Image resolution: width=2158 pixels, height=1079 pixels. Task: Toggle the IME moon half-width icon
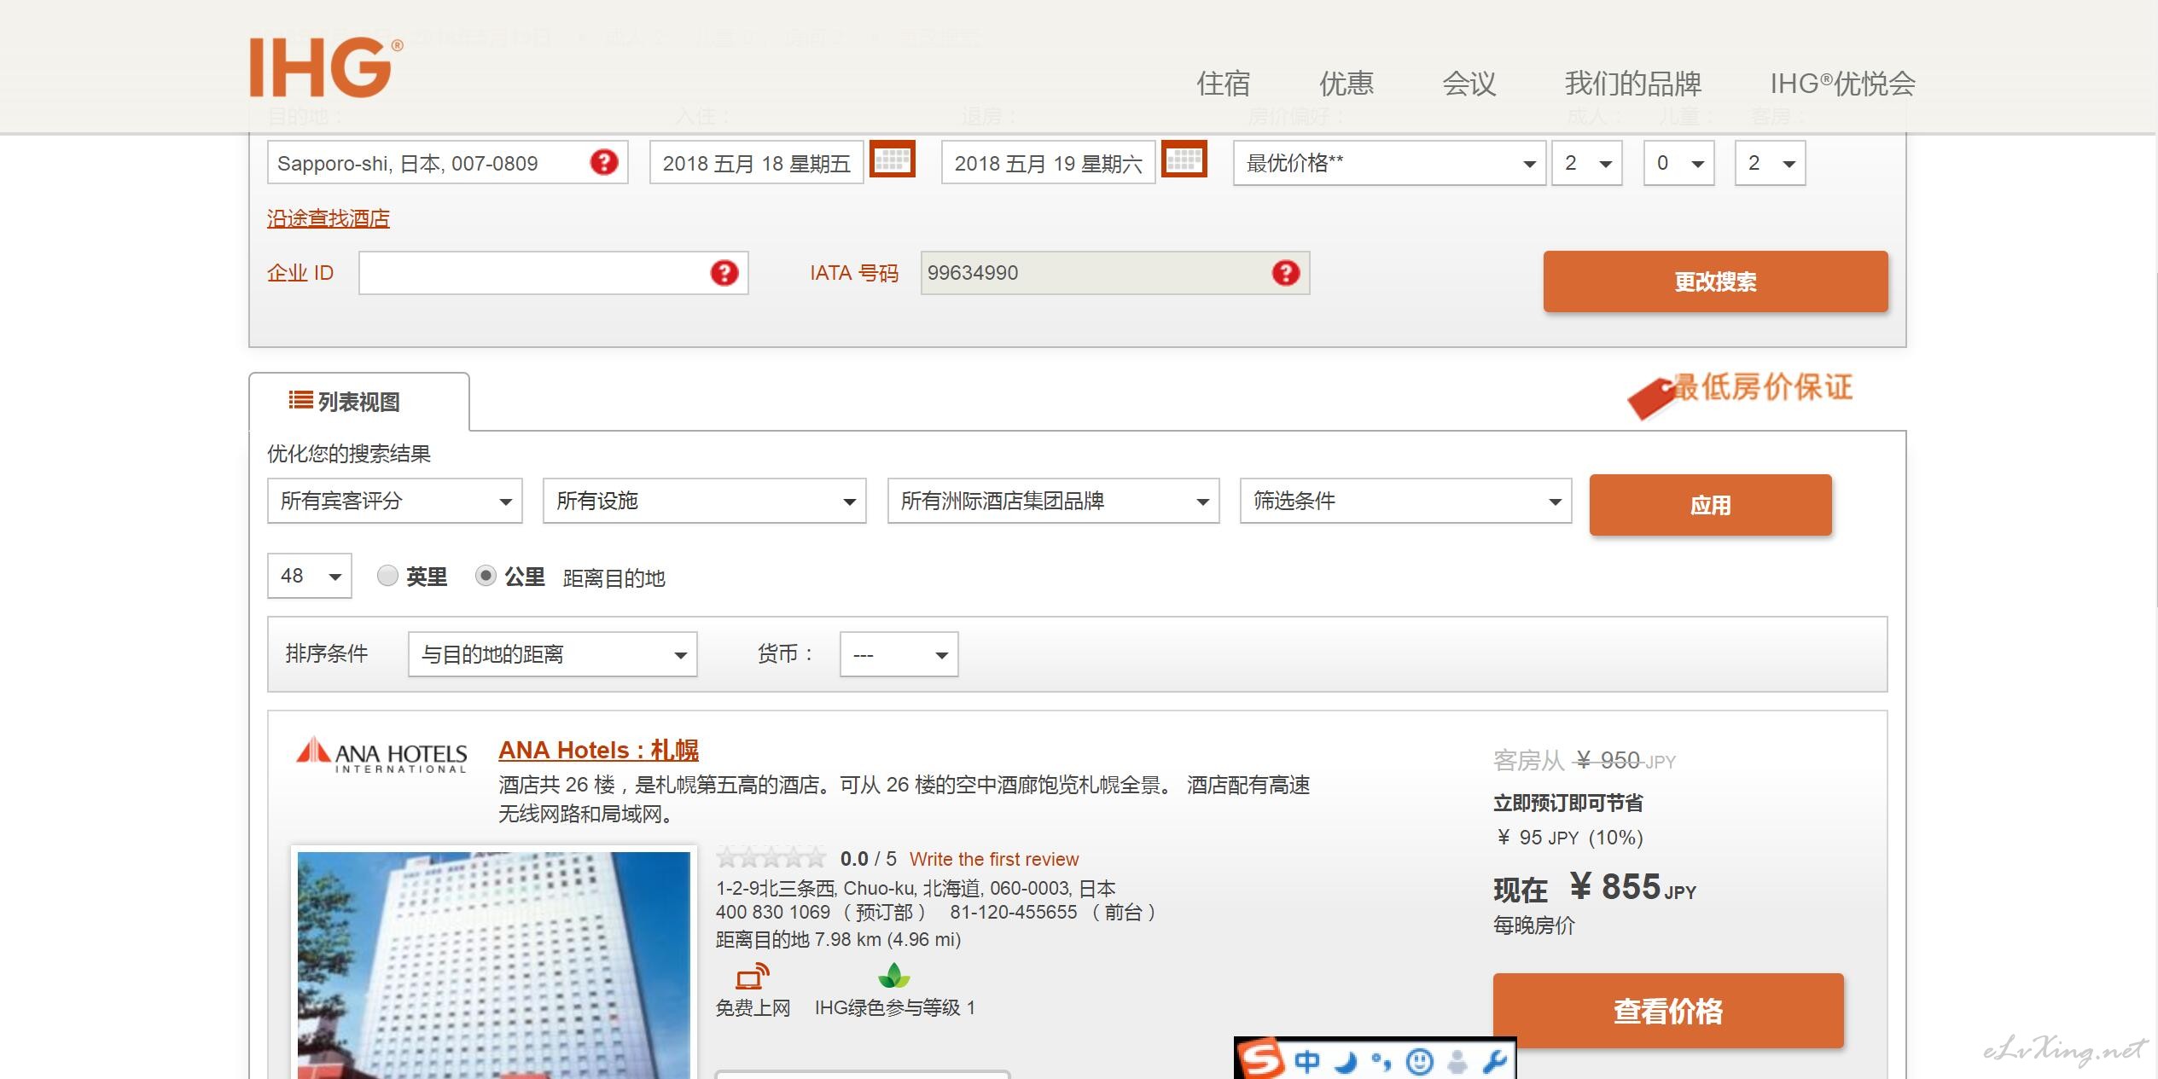click(1346, 1062)
